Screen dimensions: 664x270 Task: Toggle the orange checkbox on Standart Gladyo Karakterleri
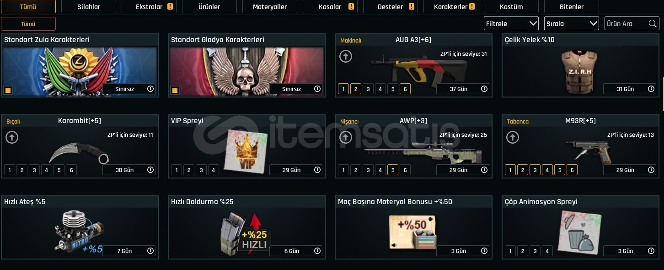(x=175, y=90)
